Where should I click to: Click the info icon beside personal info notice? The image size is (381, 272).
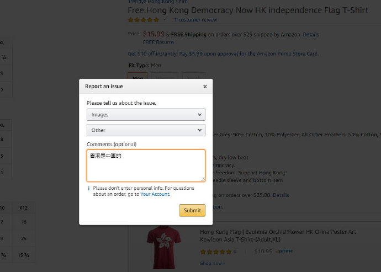pos(89,188)
